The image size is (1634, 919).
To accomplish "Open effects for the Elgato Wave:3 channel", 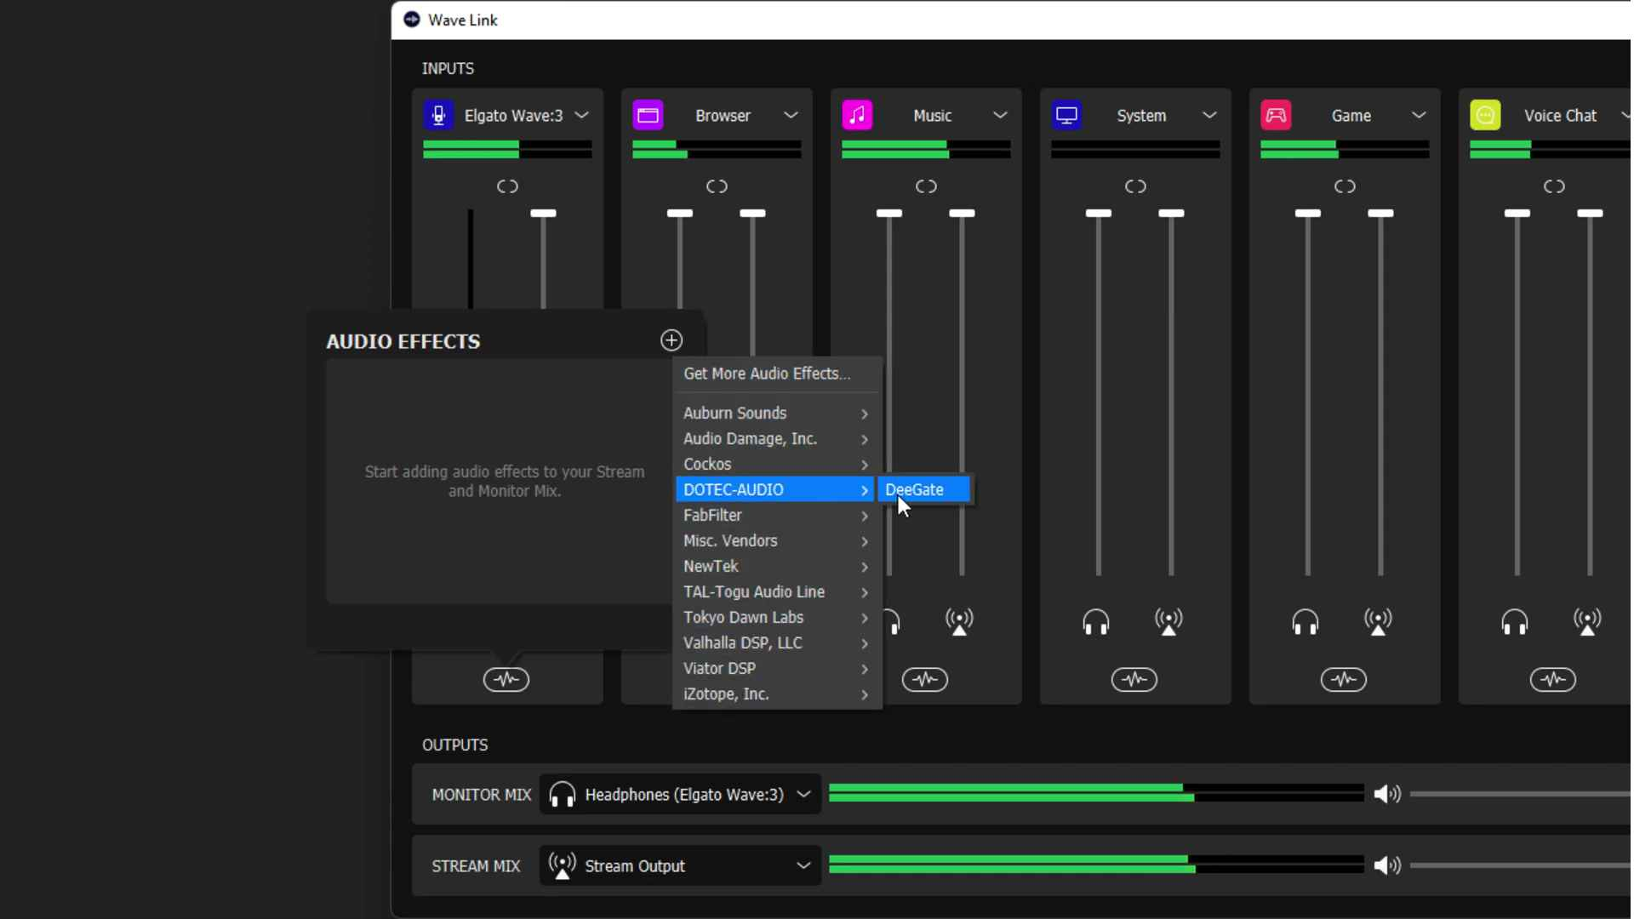I will (506, 679).
